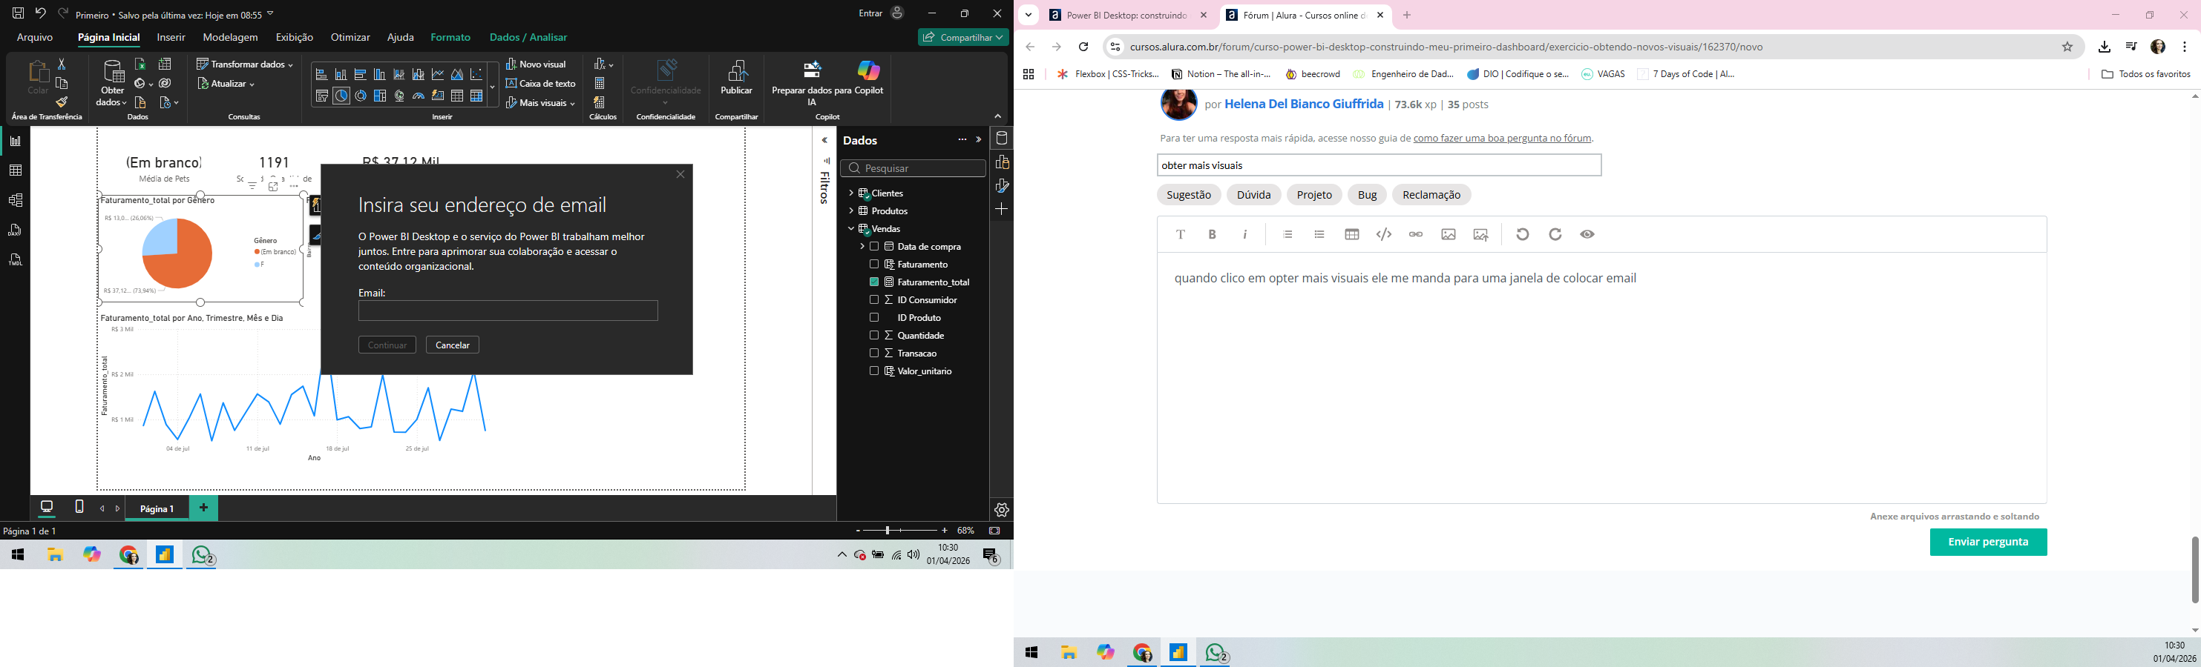Check the Valor_unitario field checkbox
This screenshot has width=2201, height=667.
(x=874, y=372)
